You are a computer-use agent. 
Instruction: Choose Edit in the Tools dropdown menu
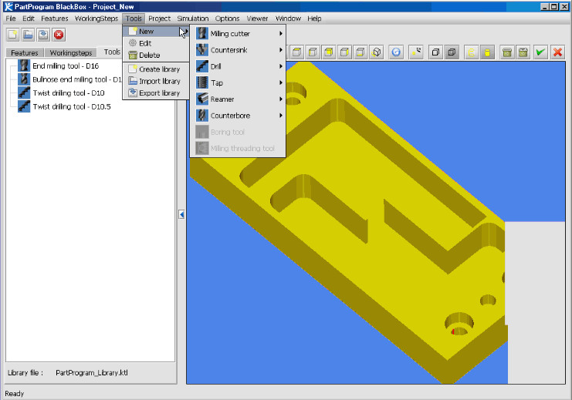point(156,43)
